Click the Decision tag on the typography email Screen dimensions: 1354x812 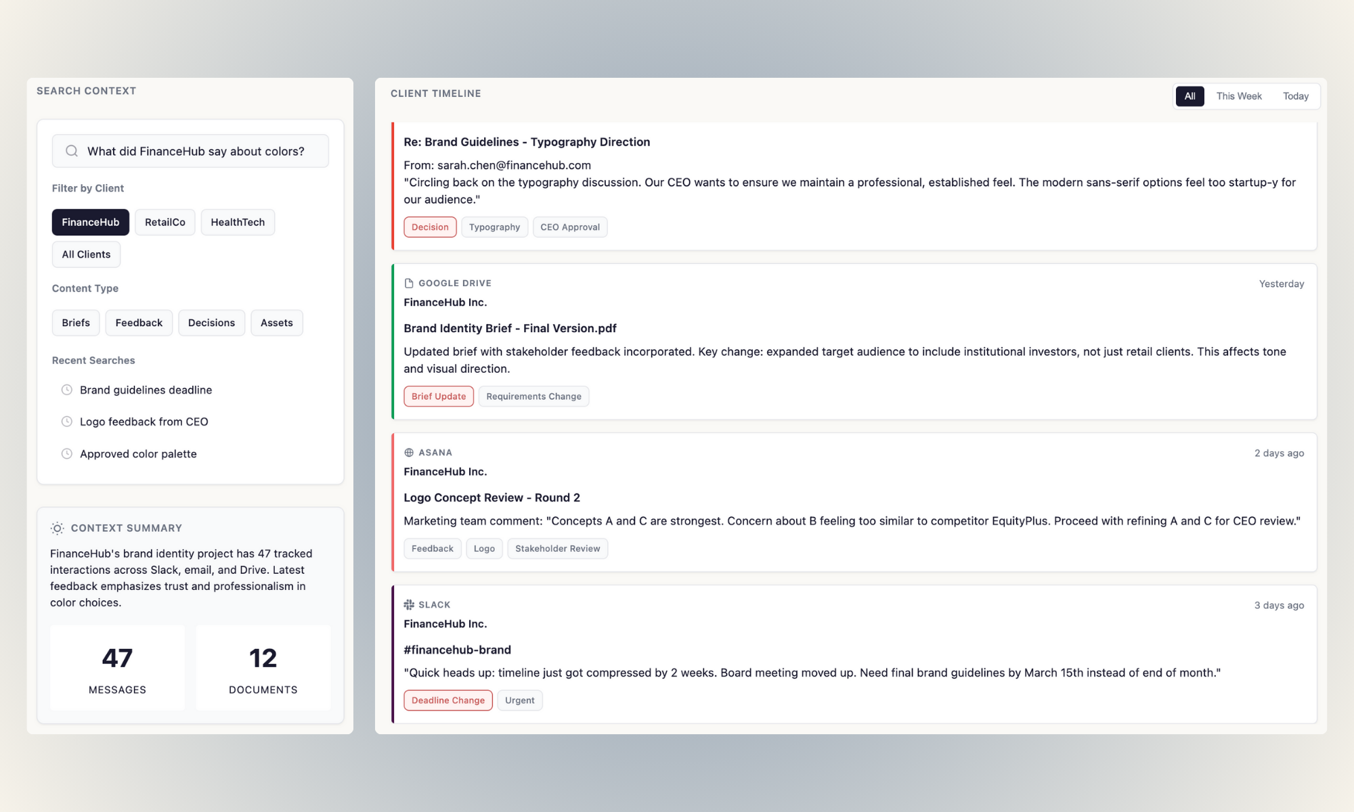pyautogui.click(x=429, y=227)
